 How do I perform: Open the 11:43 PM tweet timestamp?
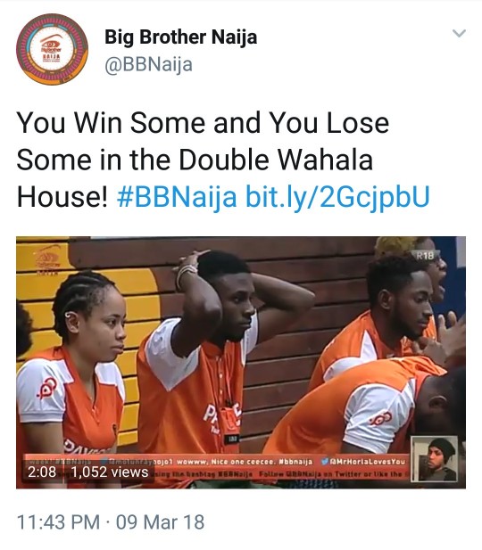[x=58, y=522]
